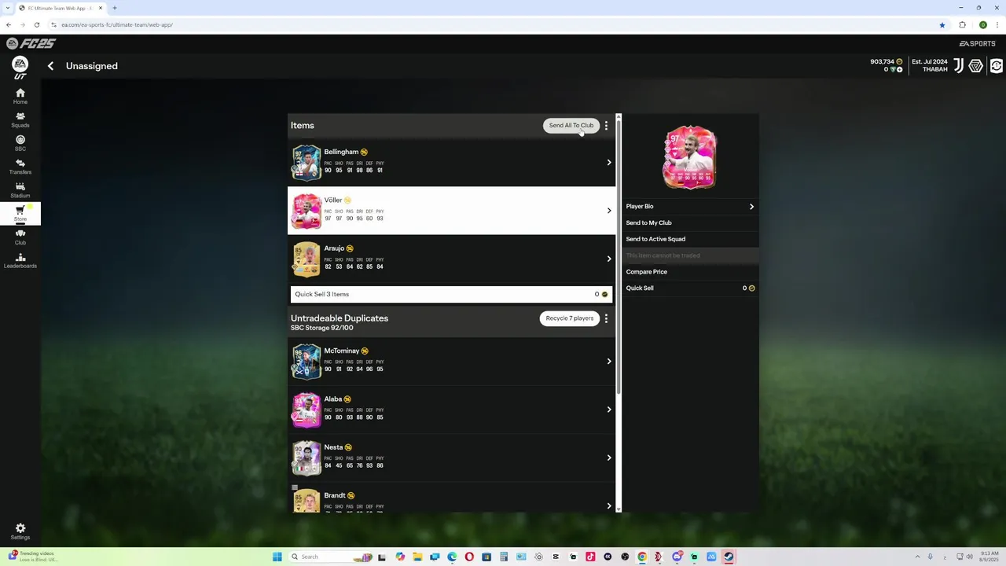The image size is (1006, 566).
Task: Open Items section three-dot menu
Action: pos(606,126)
